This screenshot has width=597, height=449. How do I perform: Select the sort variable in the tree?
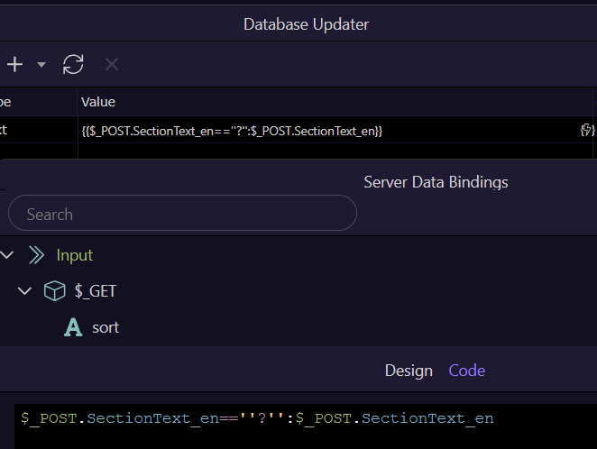[106, 327]
